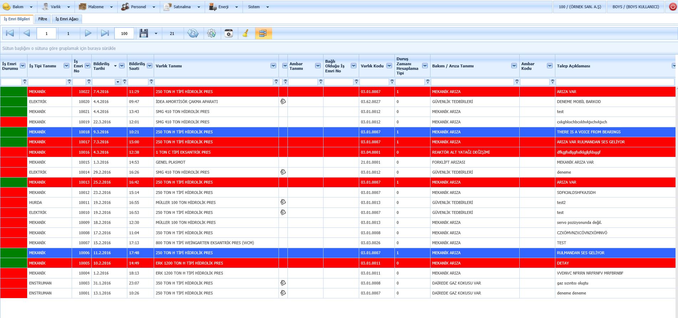Switch to the Filtre tab

tap(43, 19)
